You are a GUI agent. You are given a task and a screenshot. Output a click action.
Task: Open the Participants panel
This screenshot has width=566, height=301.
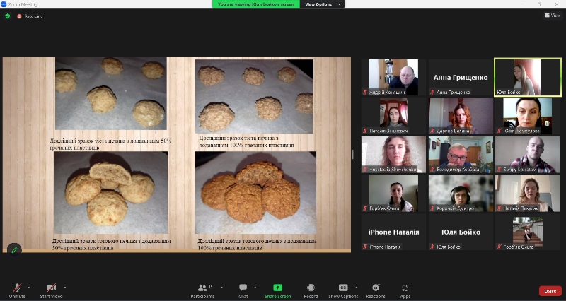pos(202,291)
